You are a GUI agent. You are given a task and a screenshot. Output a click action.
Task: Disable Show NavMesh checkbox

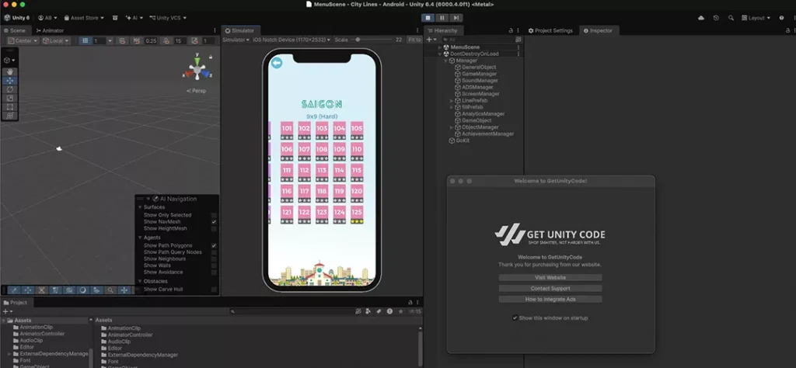click(x=214, y=222)
